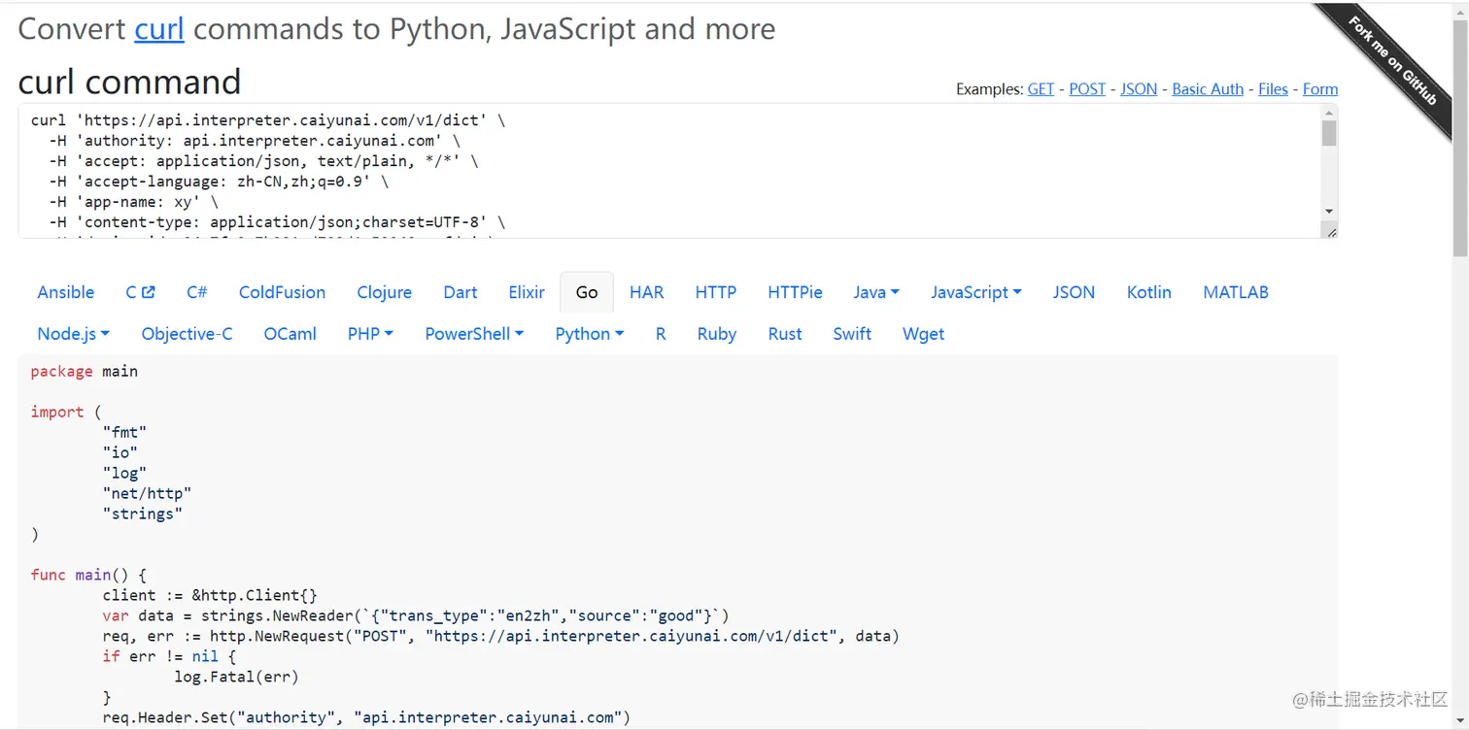Screen dimensions: 1469x730
Task: Select the Ansible tab
Action: 66,292
